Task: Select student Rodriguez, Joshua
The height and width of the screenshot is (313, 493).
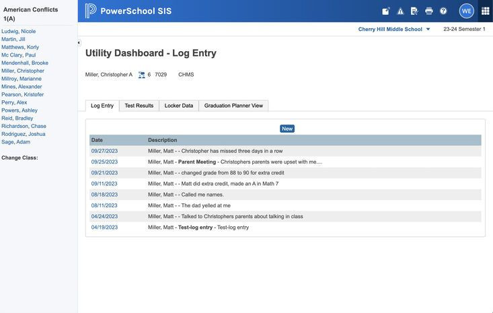Action: tap(24, 134)
